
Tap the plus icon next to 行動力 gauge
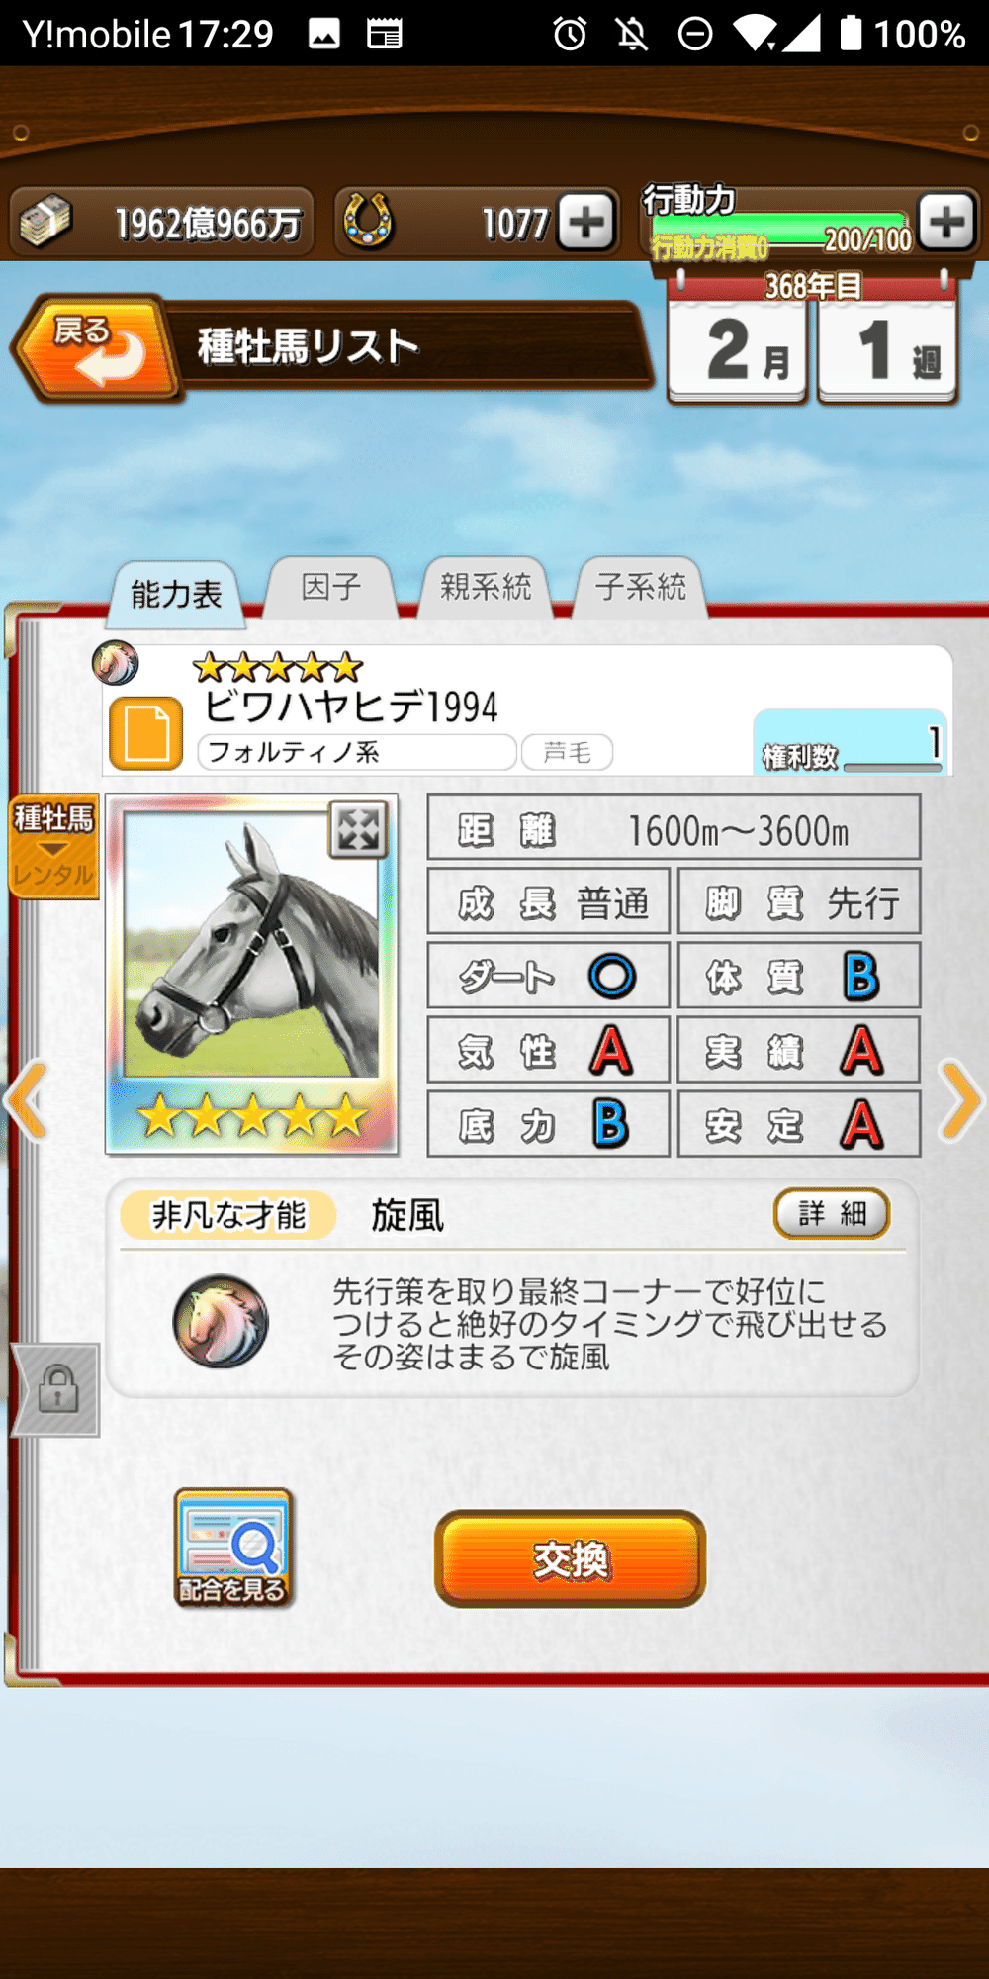(x=946, y=221)
